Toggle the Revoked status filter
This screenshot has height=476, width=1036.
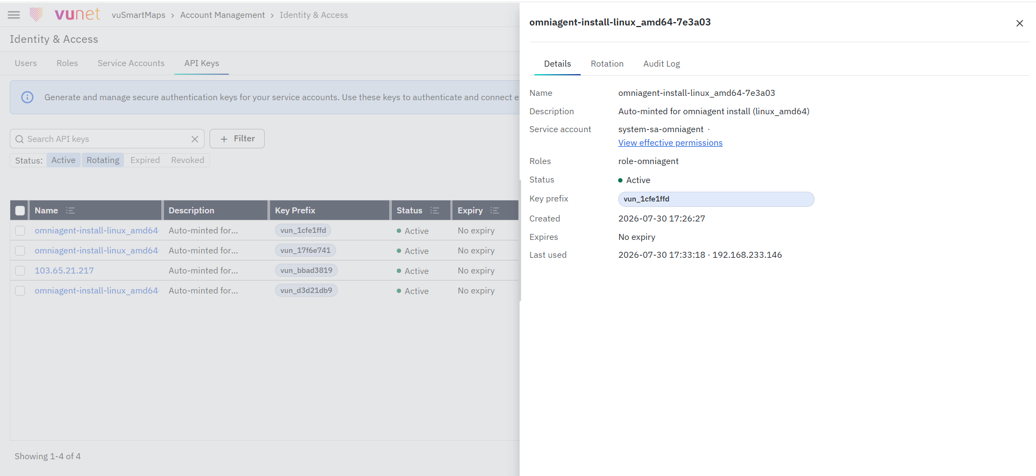point(188,160)
